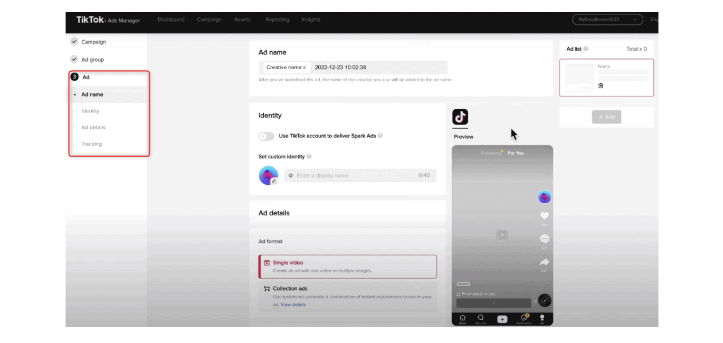Click the video placeholder icon in preview
The height and width of the screenshot is (343, 723).
click(502, 235)
